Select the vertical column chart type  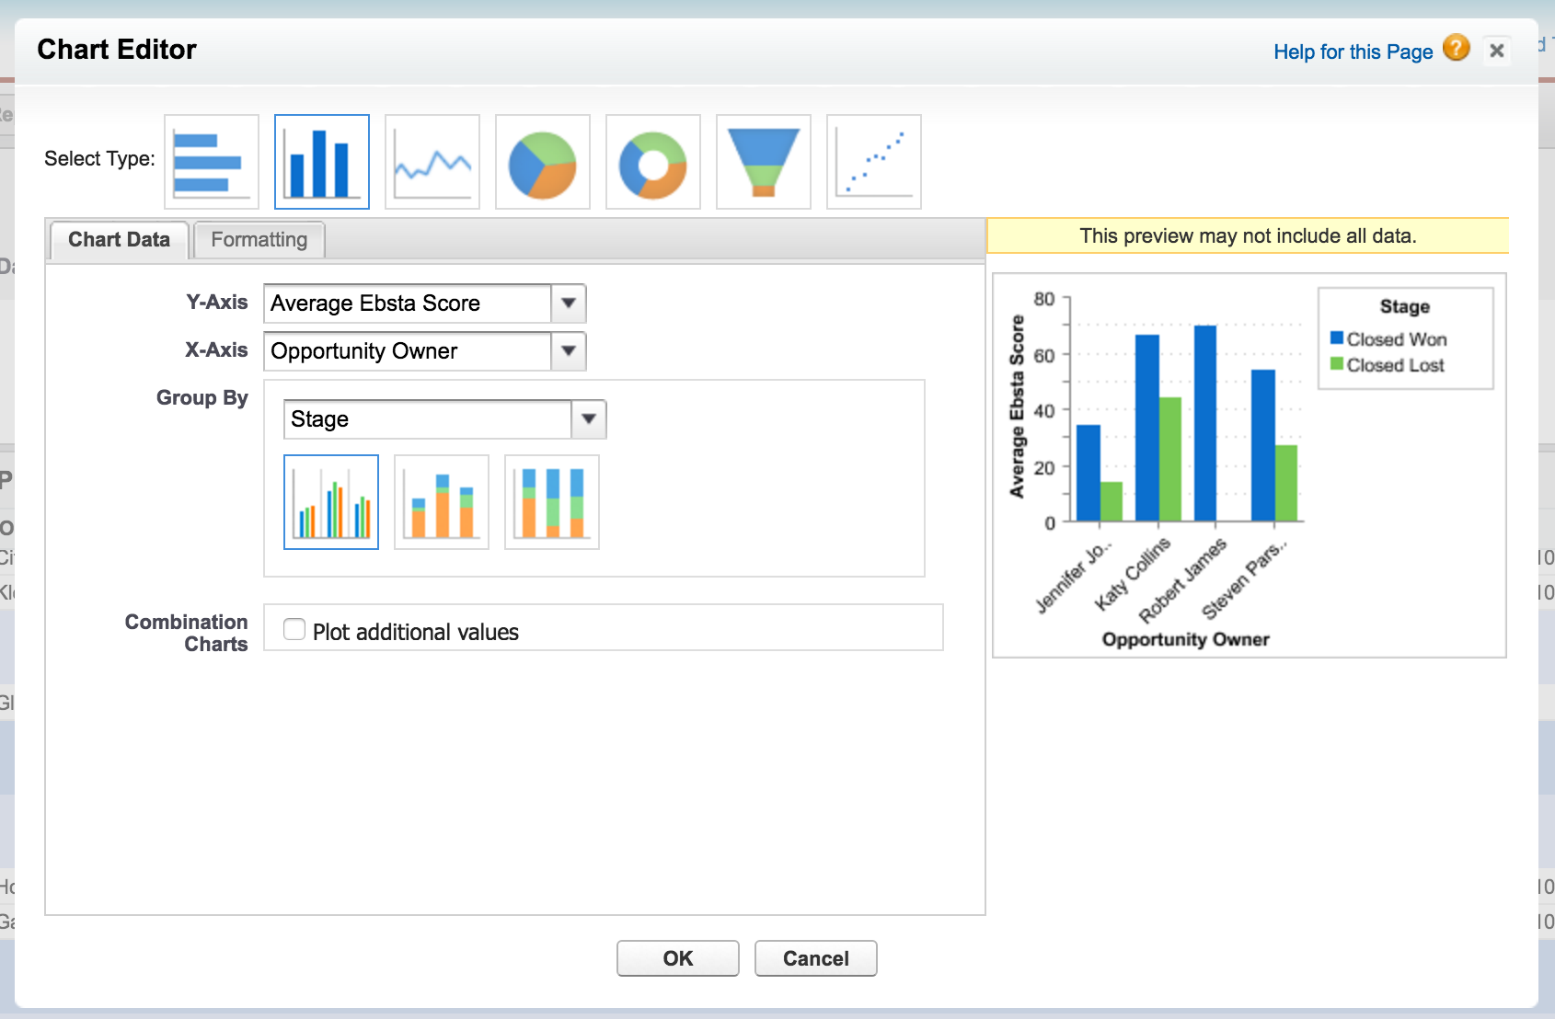tap(322, 162)
